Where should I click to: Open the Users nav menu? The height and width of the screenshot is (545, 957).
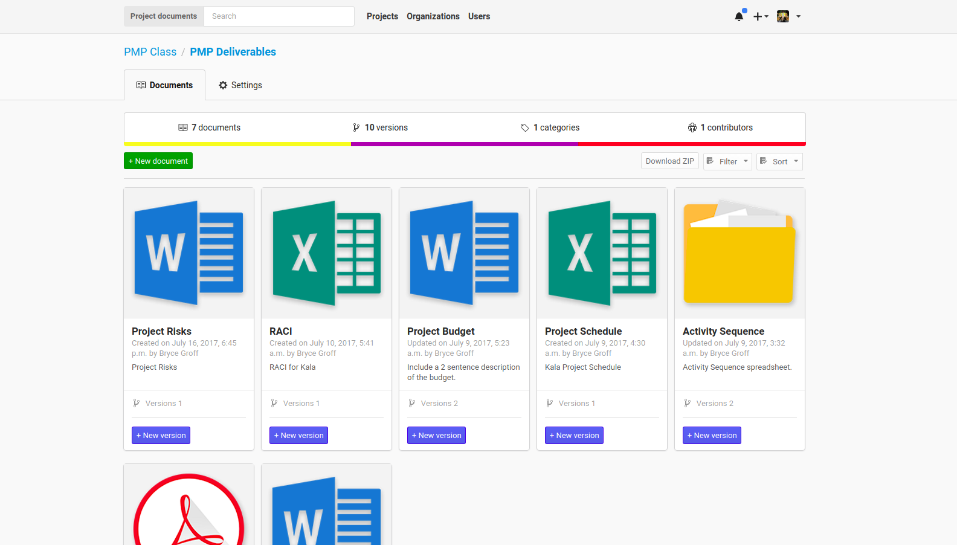[479, 16]
